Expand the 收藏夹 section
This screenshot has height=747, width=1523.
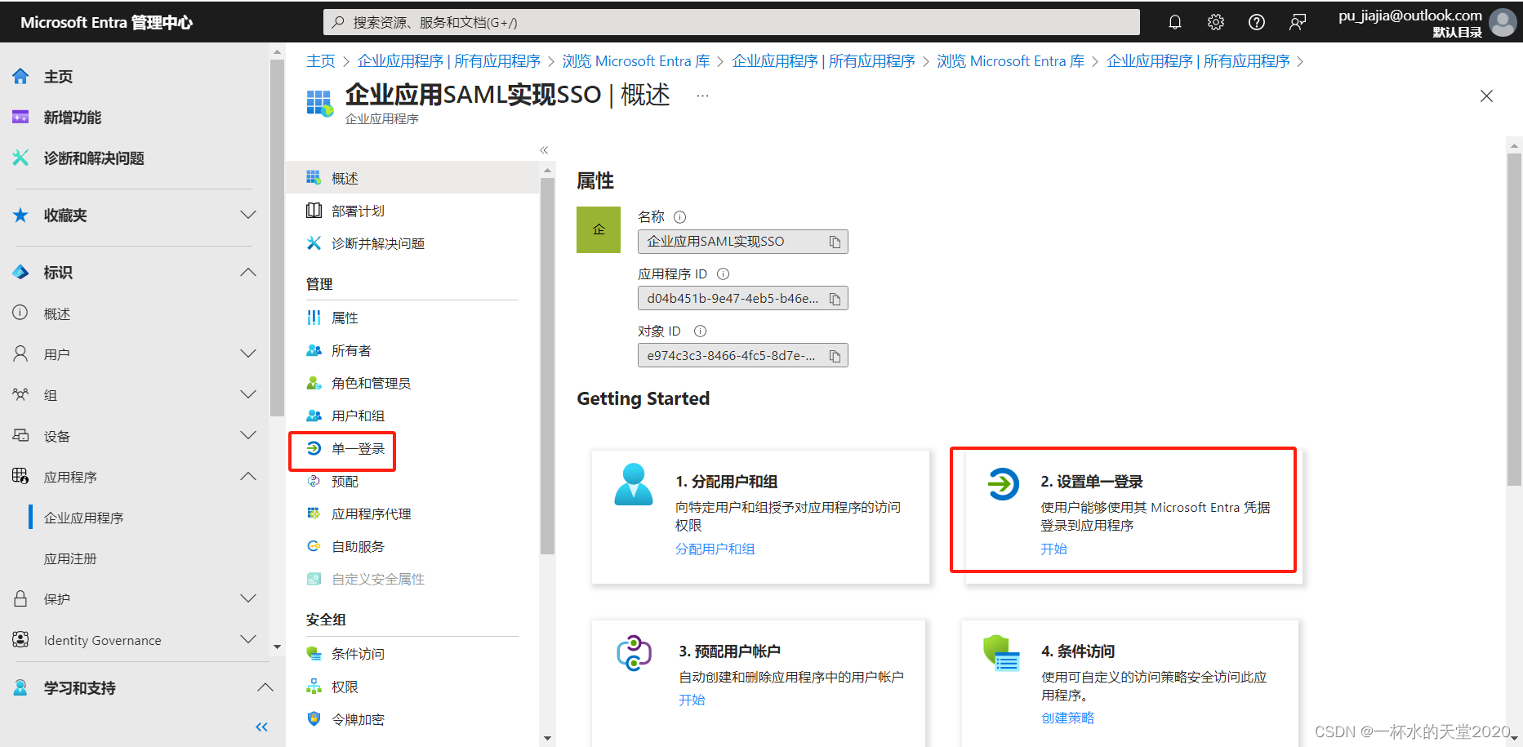coord(247,215)
